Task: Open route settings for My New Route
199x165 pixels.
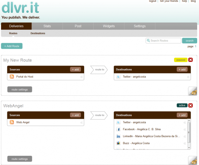Action: click(x=20, y=89)
